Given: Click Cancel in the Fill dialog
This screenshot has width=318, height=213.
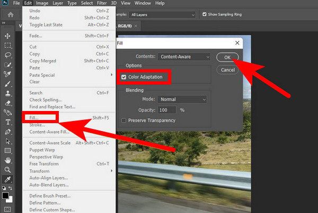Looking at the screenshot, I should [227, 70].
